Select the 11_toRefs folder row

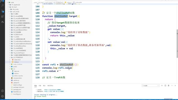pos(19,37)
